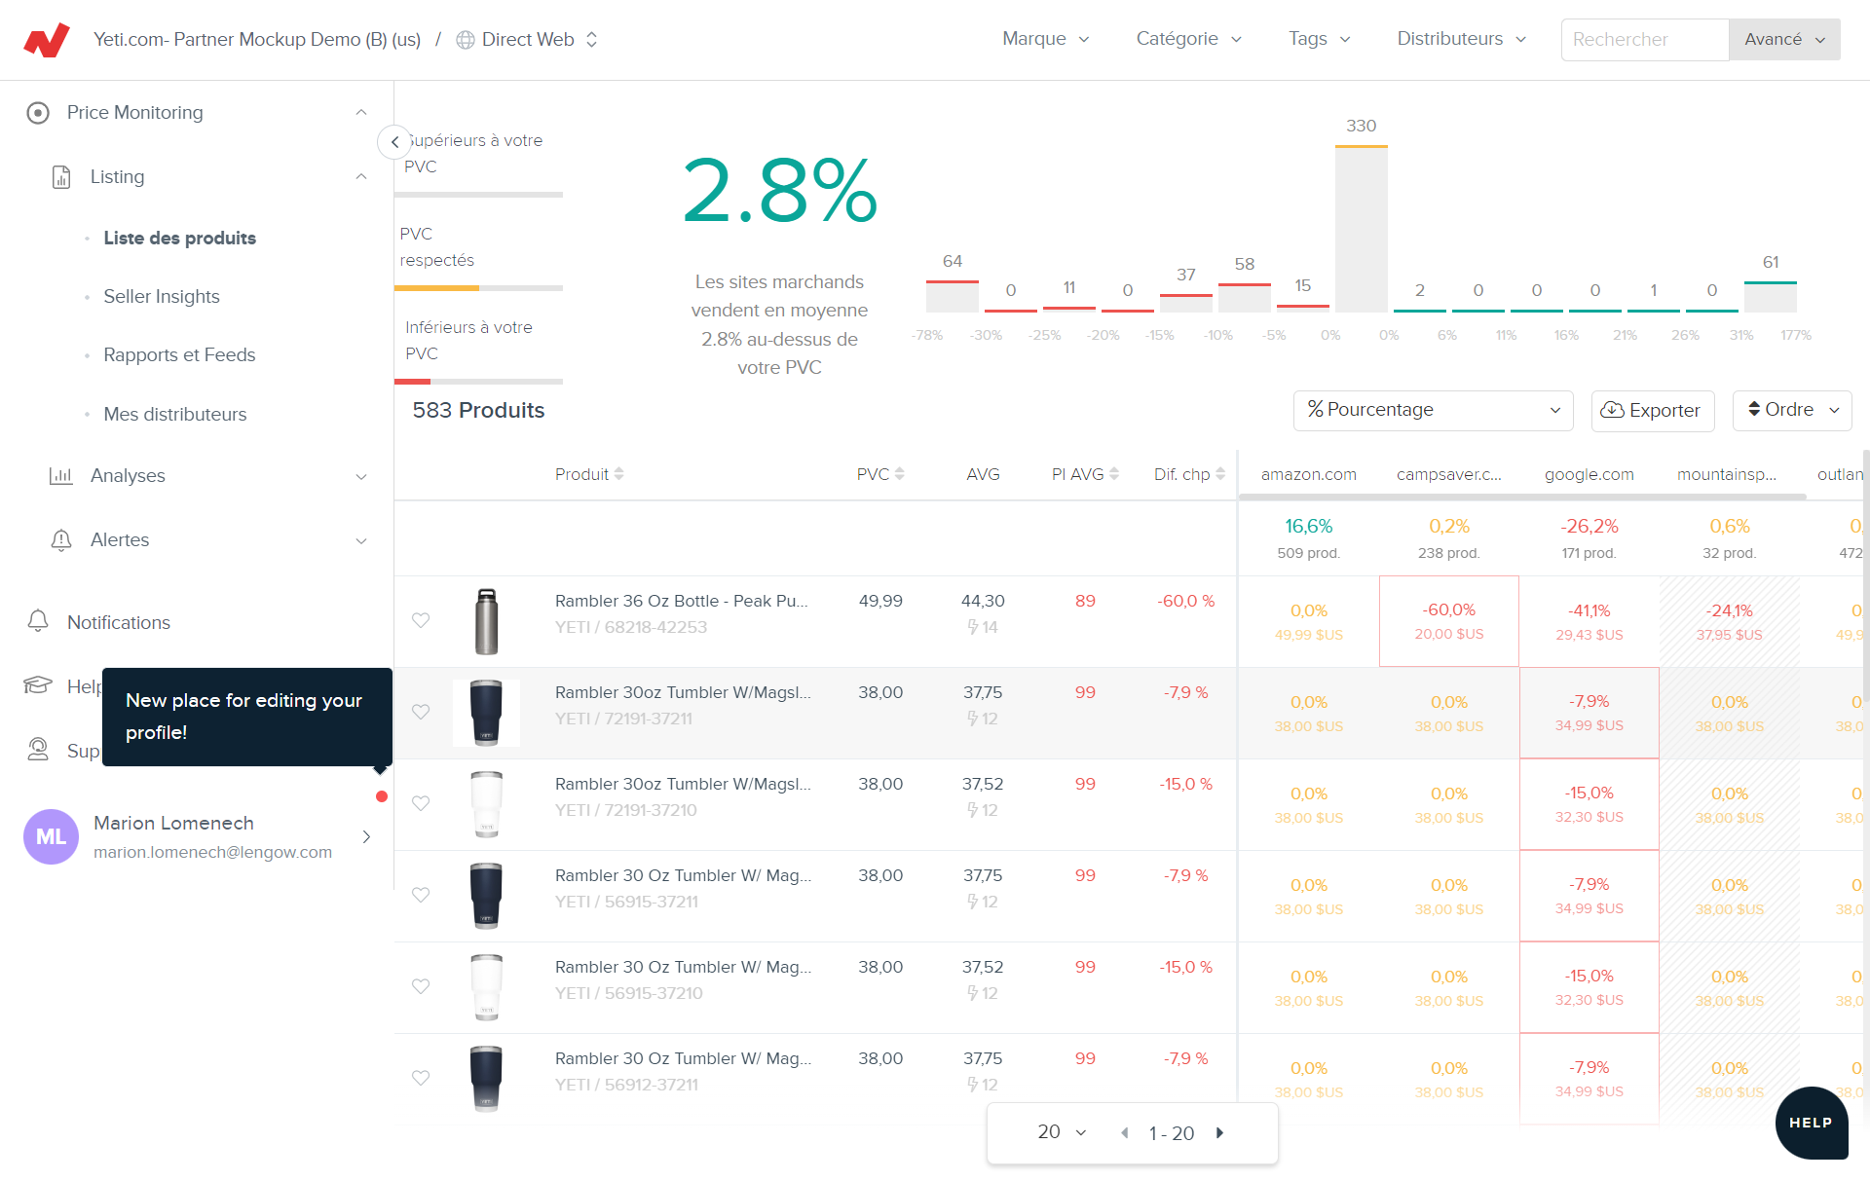Select Seller Insights menu item

point(162,297)
